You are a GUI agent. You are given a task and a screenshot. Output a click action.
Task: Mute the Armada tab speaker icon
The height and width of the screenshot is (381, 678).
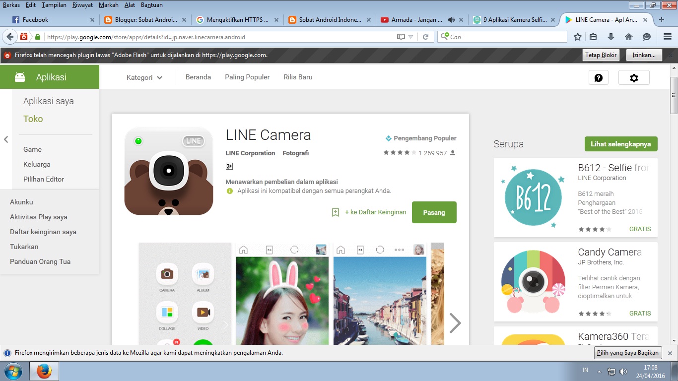[x=451, y=20]
